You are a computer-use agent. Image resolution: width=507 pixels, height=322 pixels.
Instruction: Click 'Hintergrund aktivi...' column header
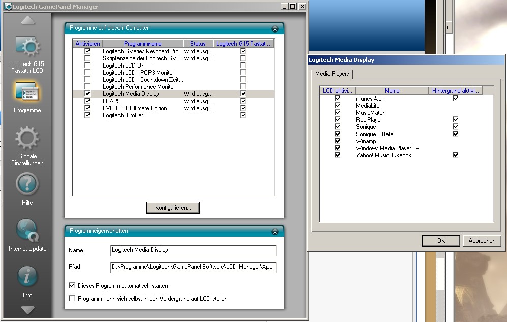click(456, 91)
